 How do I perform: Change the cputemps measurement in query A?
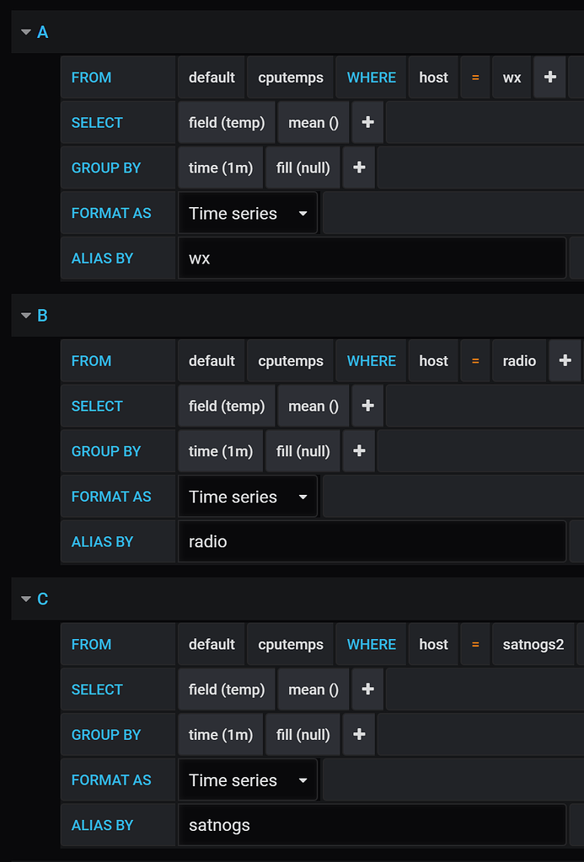click(x=290, y=77)
